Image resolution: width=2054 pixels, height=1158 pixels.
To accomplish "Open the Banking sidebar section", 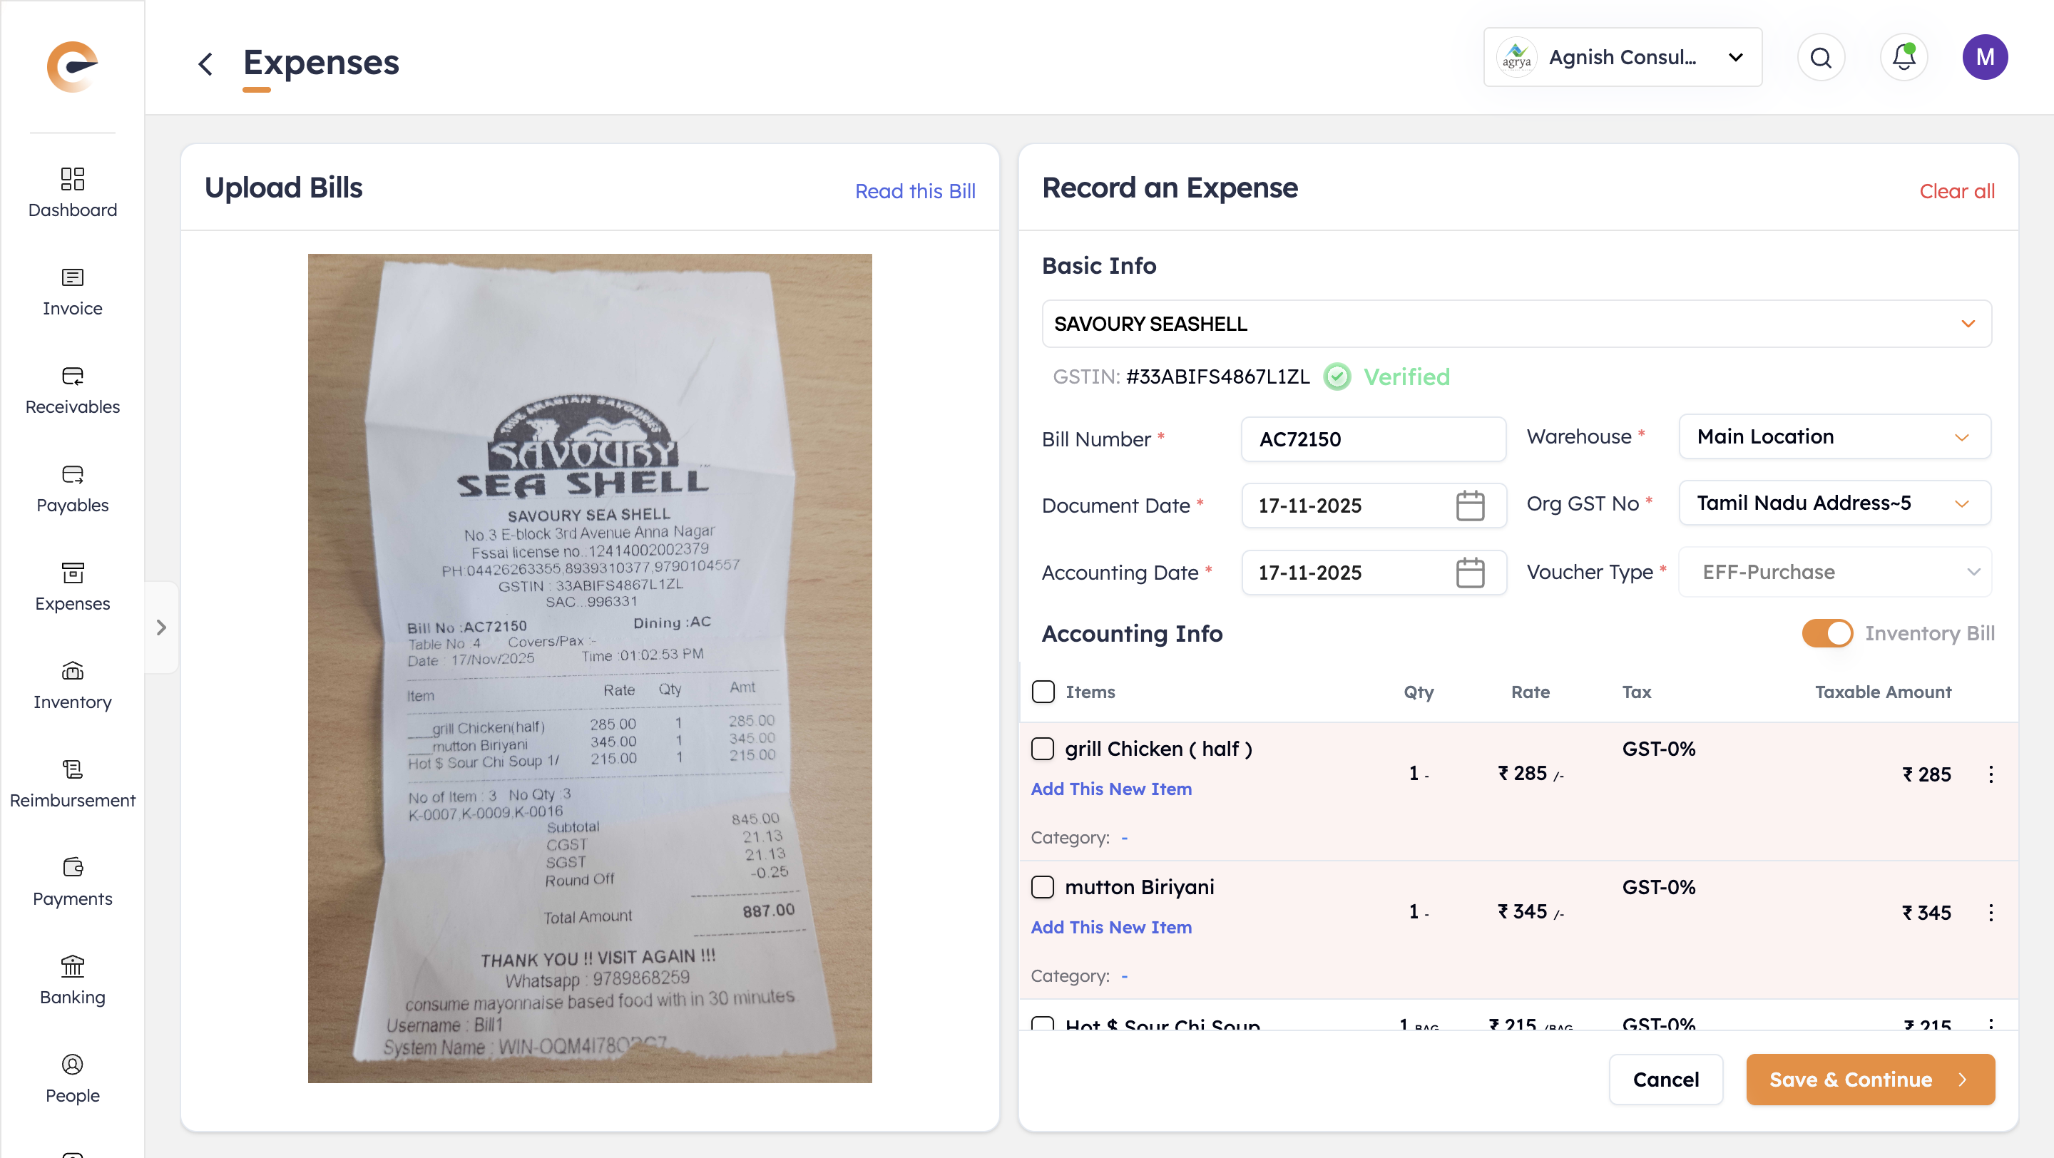I will 73,980.
